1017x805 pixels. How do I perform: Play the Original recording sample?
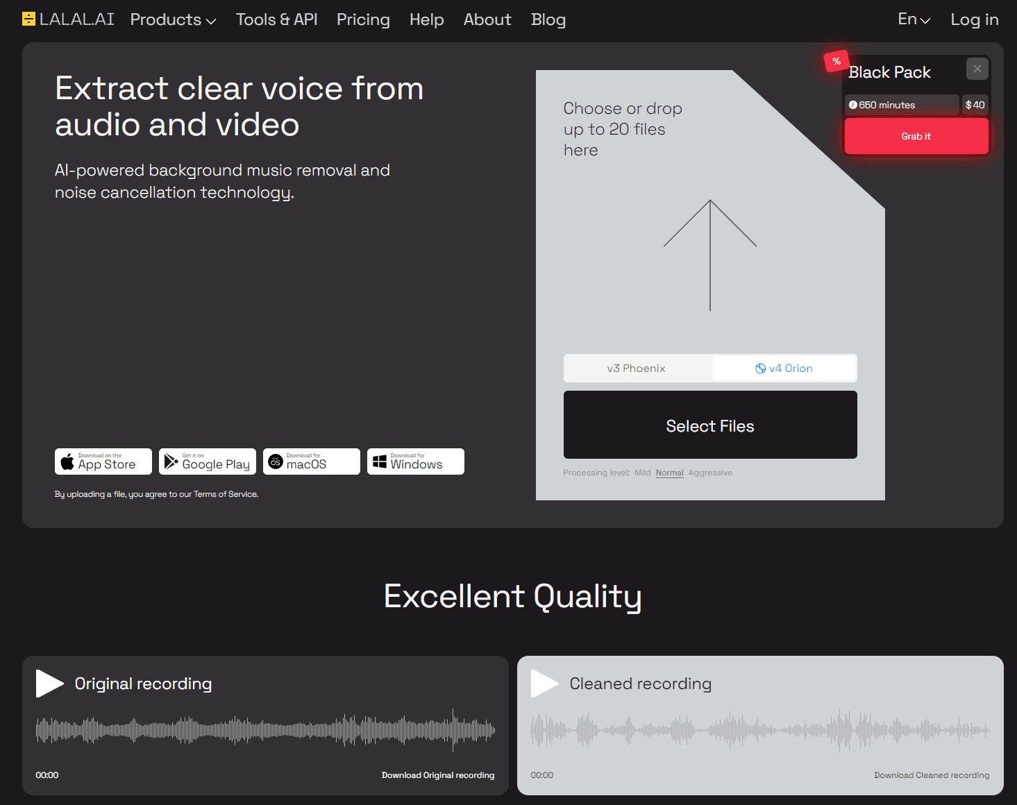pos(49,683)
